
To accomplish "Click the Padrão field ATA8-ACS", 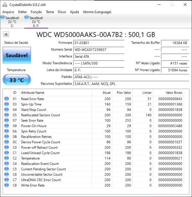I will [131, 77].
